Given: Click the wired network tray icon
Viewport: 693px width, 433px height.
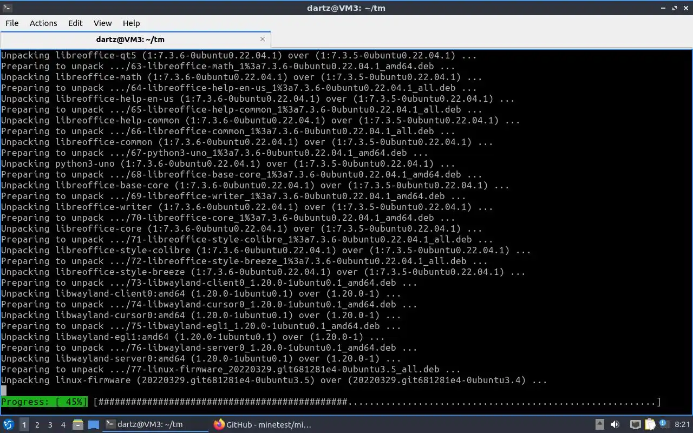Looking at the screenshot, I should [636, 425].
